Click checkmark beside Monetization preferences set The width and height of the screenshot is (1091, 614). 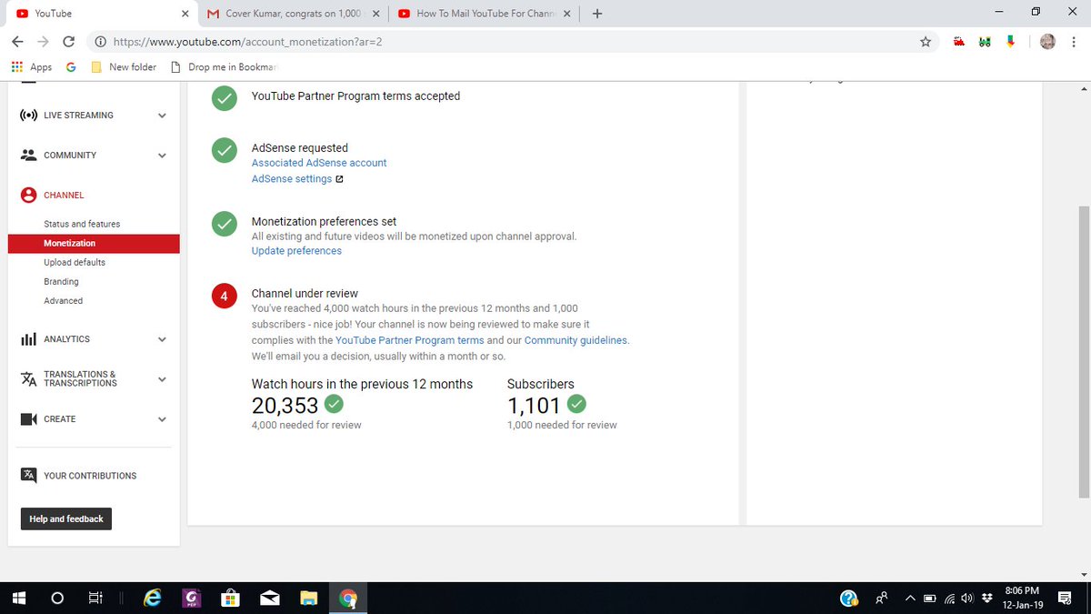pyautogui.click(x=224, y=225)
